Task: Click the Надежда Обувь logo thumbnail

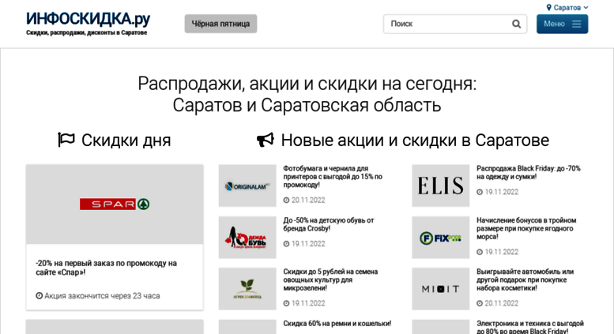Action: coord(247,238)
